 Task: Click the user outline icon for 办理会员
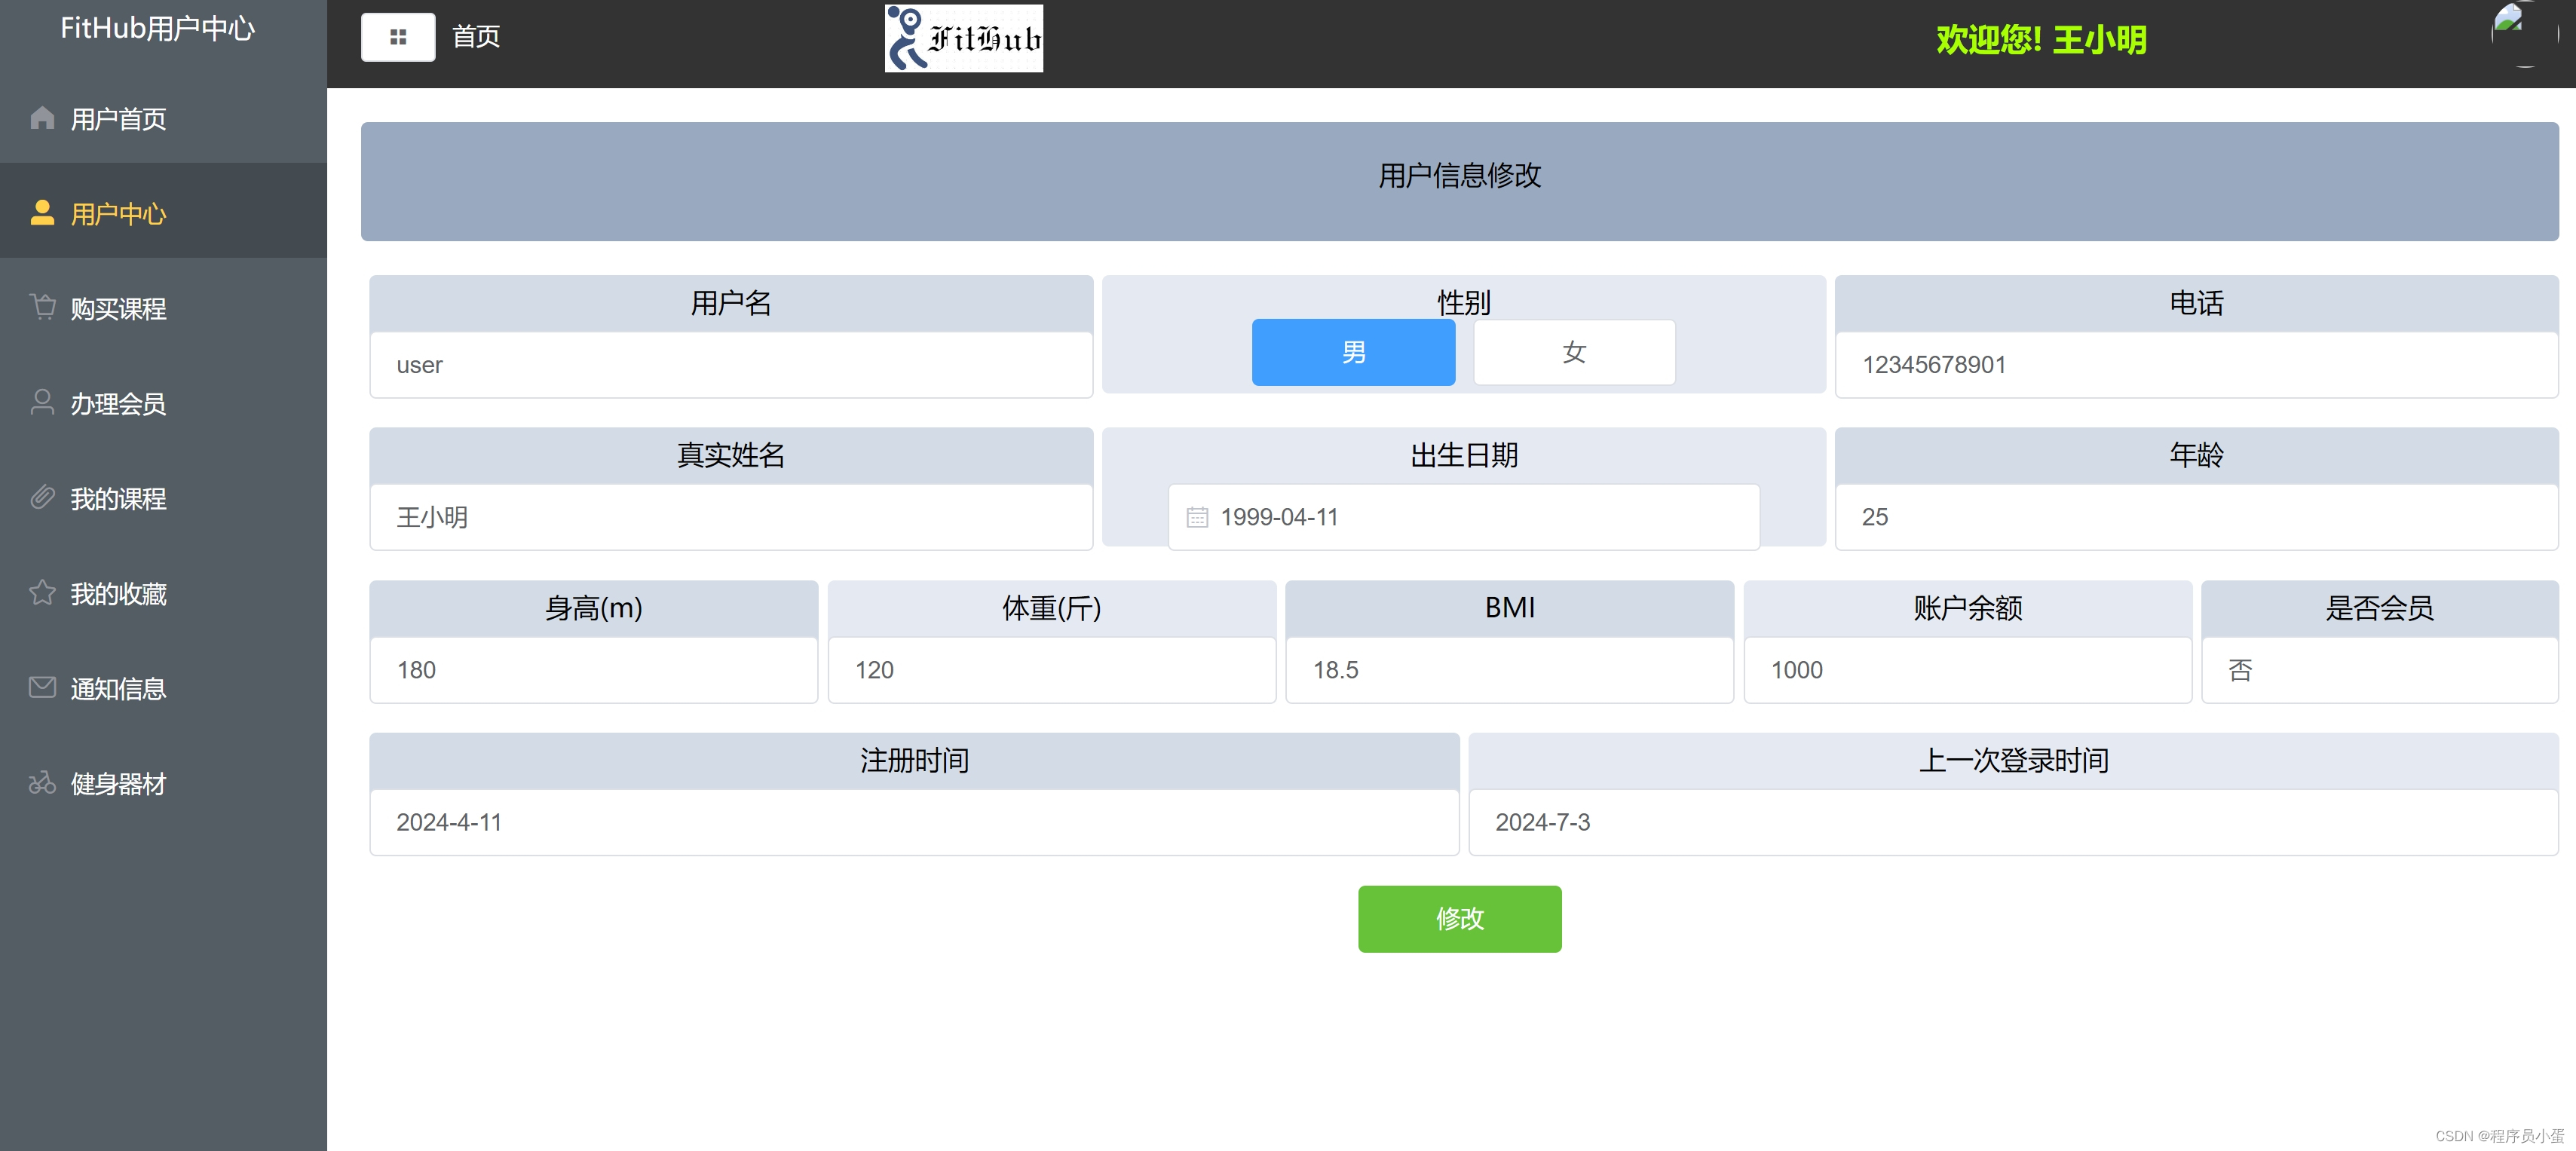coord(42,402)
